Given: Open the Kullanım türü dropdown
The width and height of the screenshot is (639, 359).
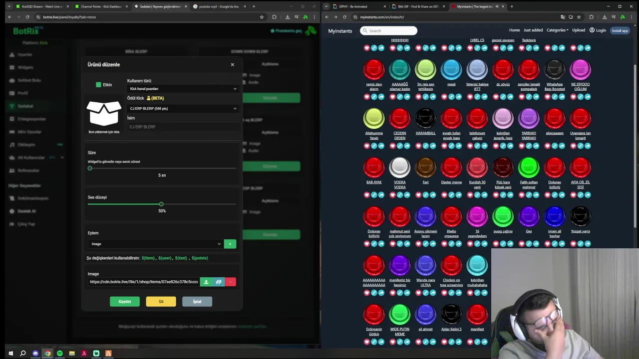Looking at the screenshot, I should (183, 89).
